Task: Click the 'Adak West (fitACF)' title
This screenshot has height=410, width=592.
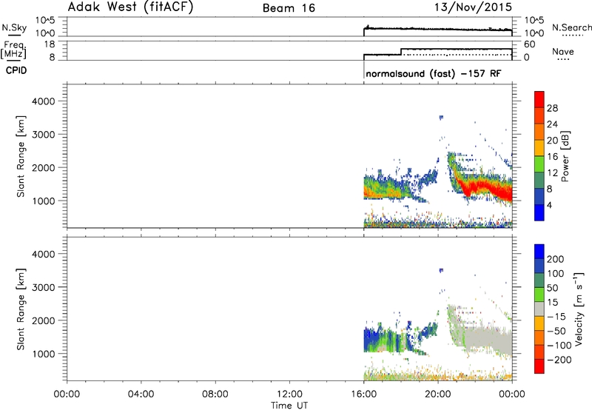Action: pyautogui.click(x=130, y=7)
